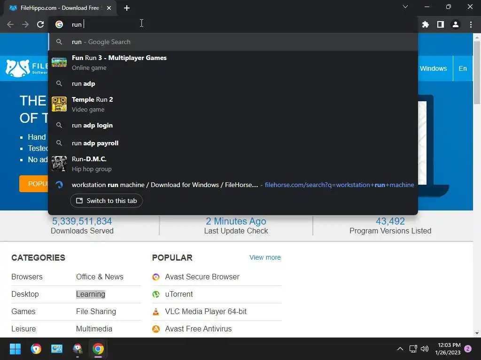
Task: Reload the page with the refresh icon
Action: 40,24
